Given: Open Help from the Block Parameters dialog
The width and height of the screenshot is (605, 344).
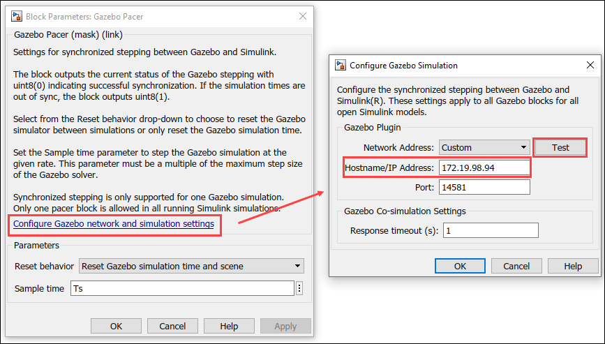Looking at the screenshot, I should coord(229,326).
